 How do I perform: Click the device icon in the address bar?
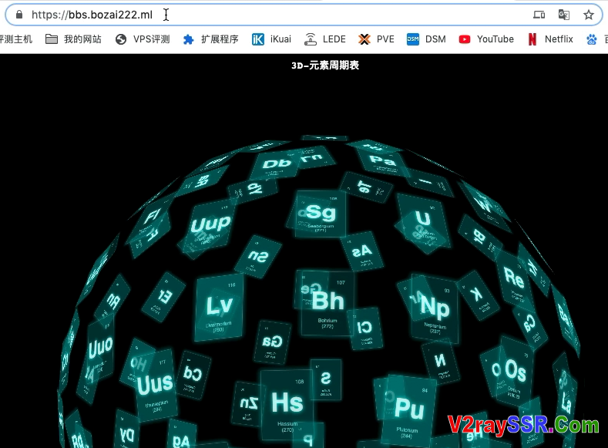pyautogui.click(x=539, y=15)
